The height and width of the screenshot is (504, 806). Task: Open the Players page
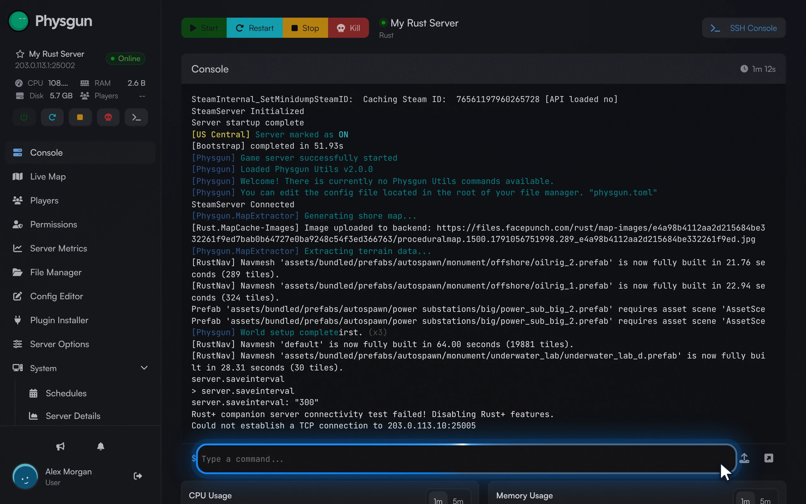[x=80, y=201]
